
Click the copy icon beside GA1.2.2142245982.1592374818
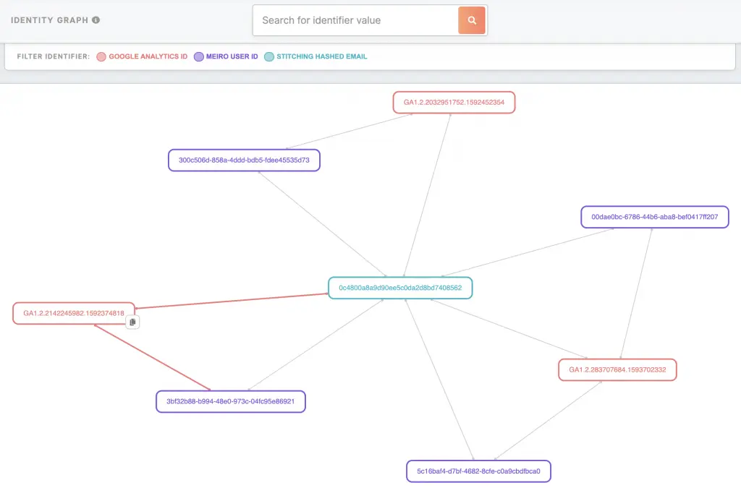[132, 322]
